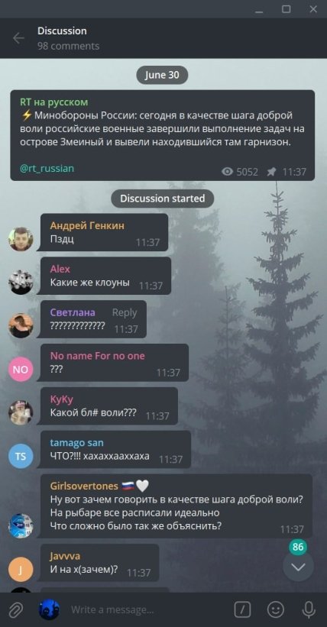Attach a file with the paperclip icon
This screenshot has height=627, width=327.
coord(15,609)
